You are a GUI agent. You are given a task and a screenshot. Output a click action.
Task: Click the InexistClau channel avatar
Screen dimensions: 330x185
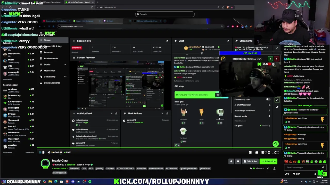(45, 163)
